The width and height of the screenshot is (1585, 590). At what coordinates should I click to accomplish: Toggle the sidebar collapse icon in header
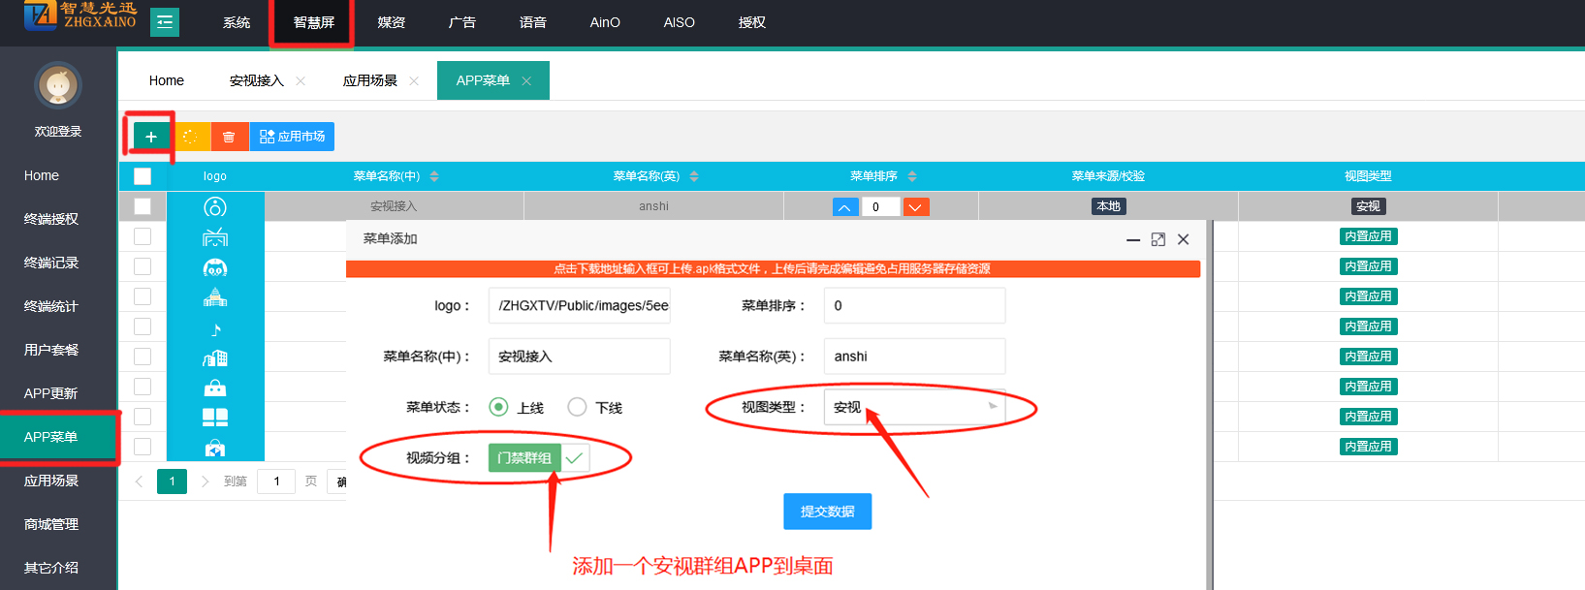pyautogui.click(x=165, y=21)
